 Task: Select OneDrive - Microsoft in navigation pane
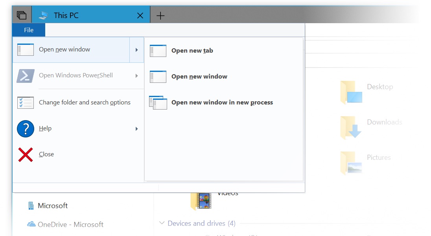[71, 225]
